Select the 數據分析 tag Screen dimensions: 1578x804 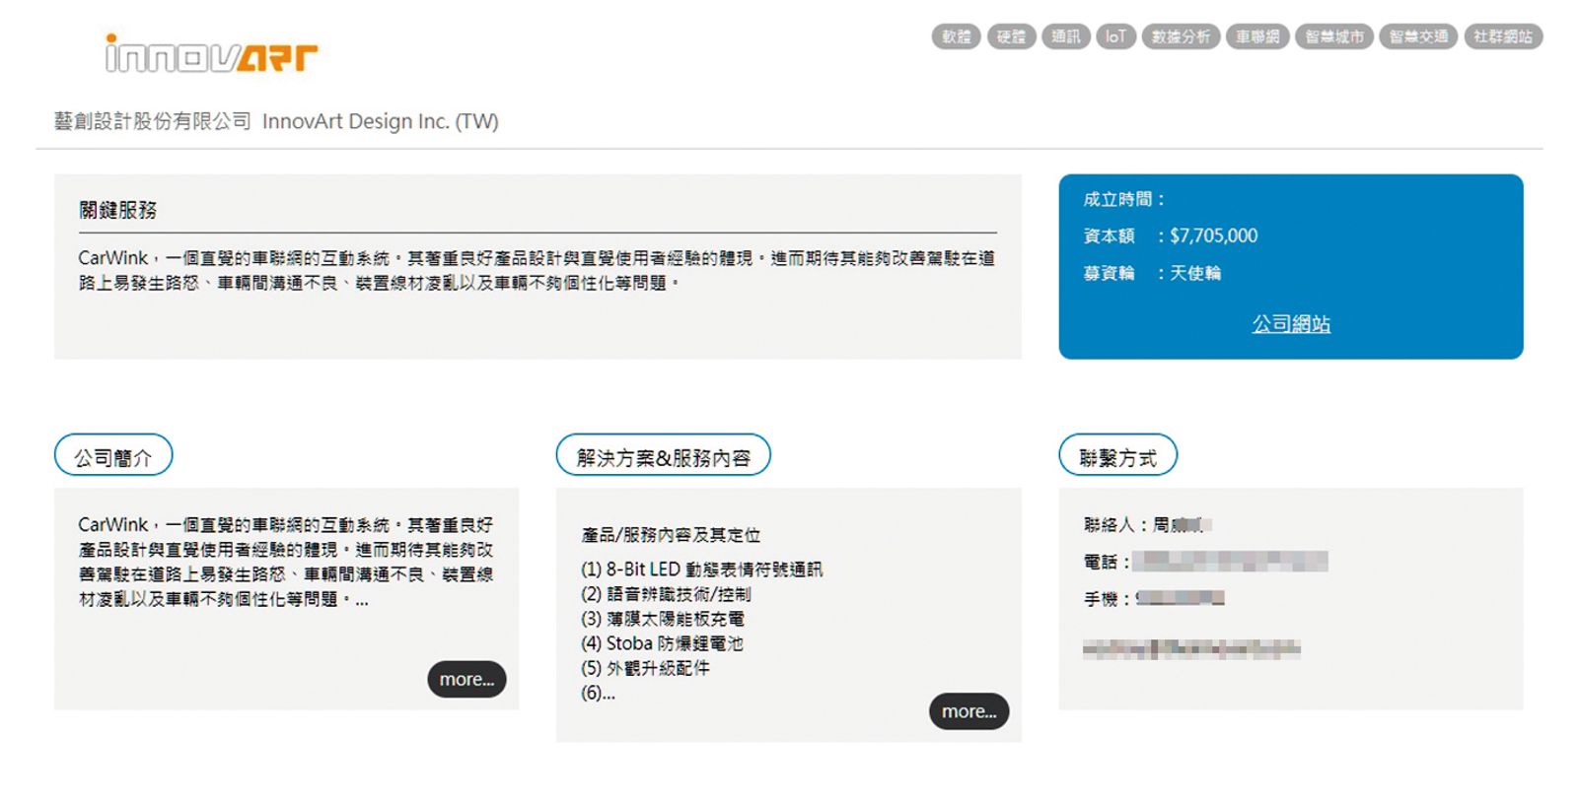(1181, 36)
